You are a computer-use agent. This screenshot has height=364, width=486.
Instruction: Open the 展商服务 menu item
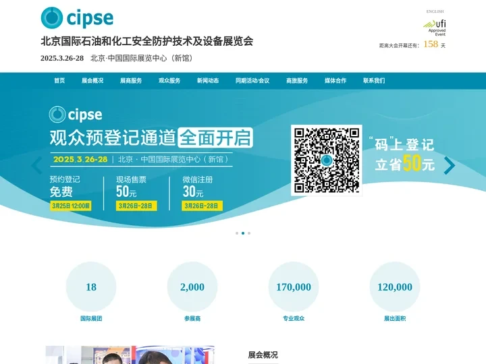tap(131, 81)
